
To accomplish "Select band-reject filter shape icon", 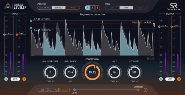I will 65,90.
